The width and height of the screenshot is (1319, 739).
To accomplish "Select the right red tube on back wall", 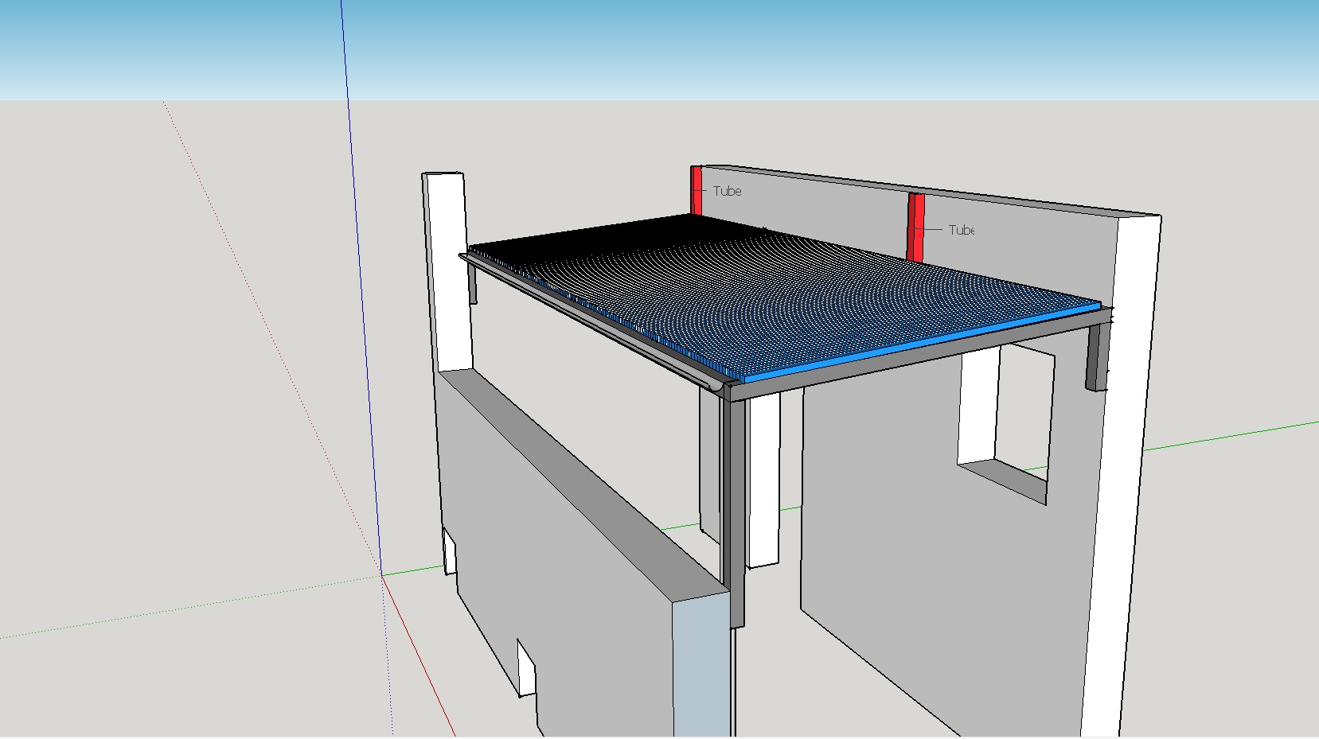I will [x=916, y=227].
